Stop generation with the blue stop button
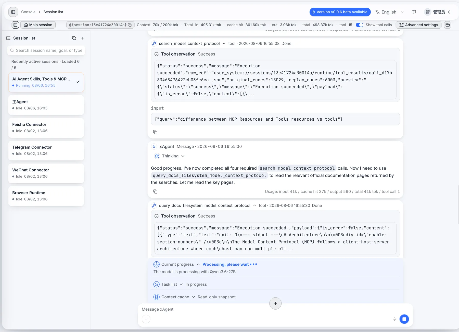 click(x=404, y=319)
